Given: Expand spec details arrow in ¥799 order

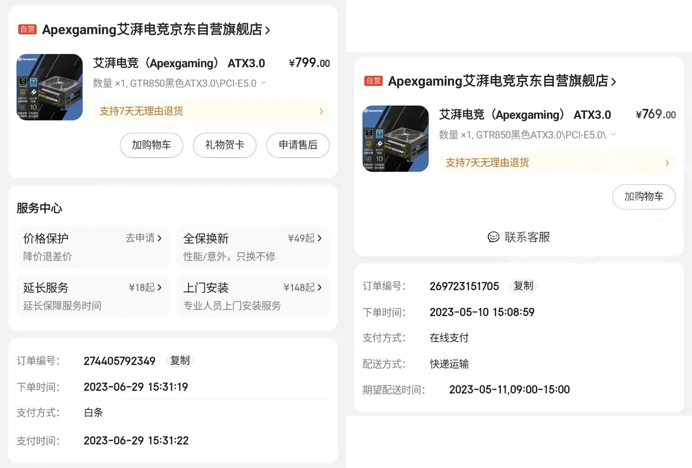Looking at the screenshot, I should 263,83.
